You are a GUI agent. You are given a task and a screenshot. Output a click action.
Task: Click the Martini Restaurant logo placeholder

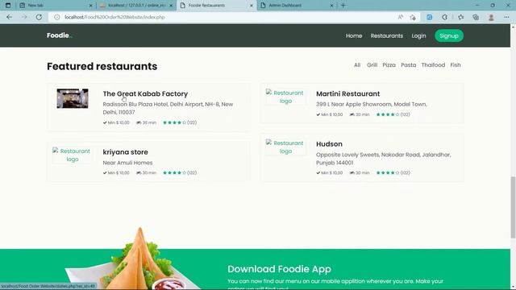pyautogui.click(x=285, y=97)
